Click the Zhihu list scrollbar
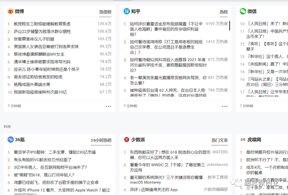The height and width of the screenshot is (195, 288). tap(229, 26)
